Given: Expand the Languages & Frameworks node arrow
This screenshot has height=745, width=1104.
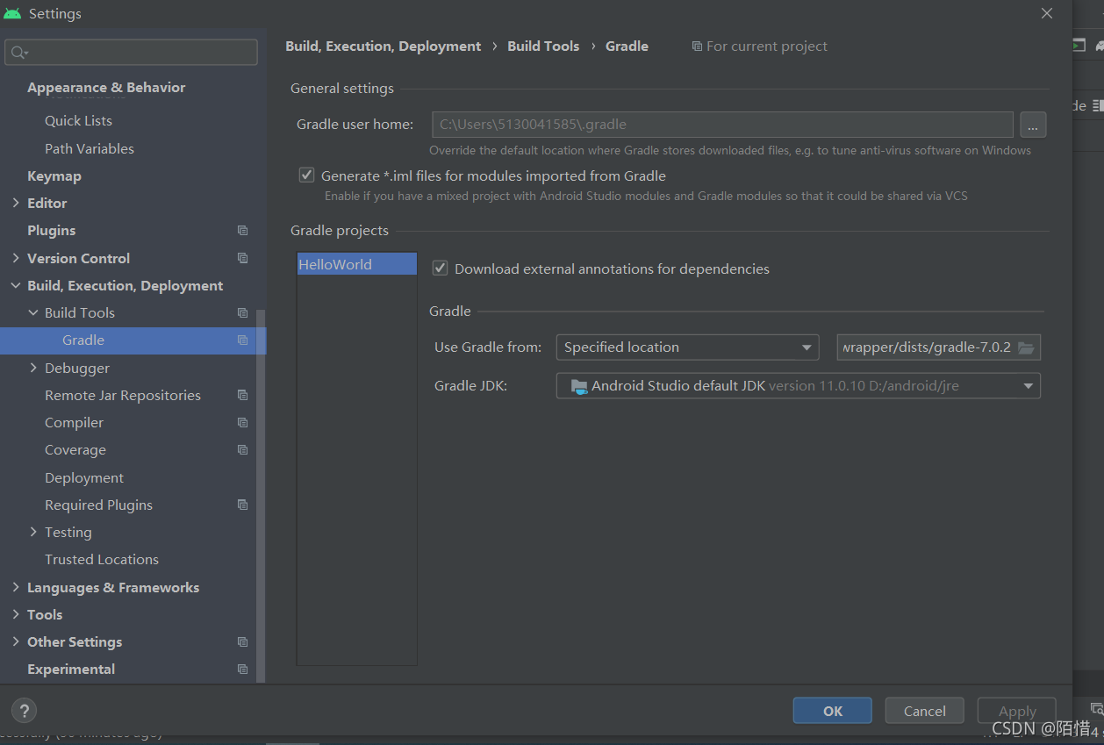Looking at the screenshot, I should [x=16, y=587].
